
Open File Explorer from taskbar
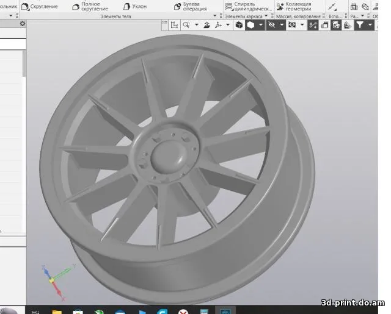57,312
